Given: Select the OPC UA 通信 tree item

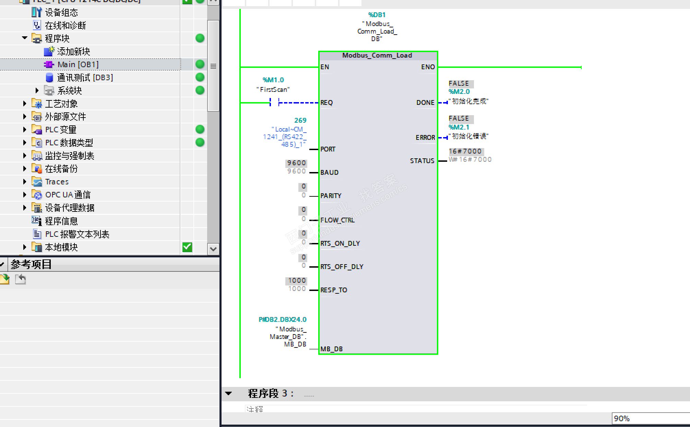Looking at the screenshot, I should [68, 195].
